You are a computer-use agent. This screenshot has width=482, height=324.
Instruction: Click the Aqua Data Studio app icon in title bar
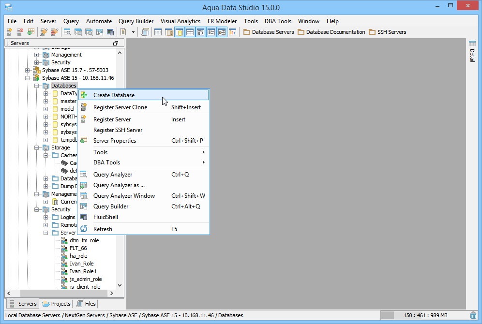(x=9, y=7)
